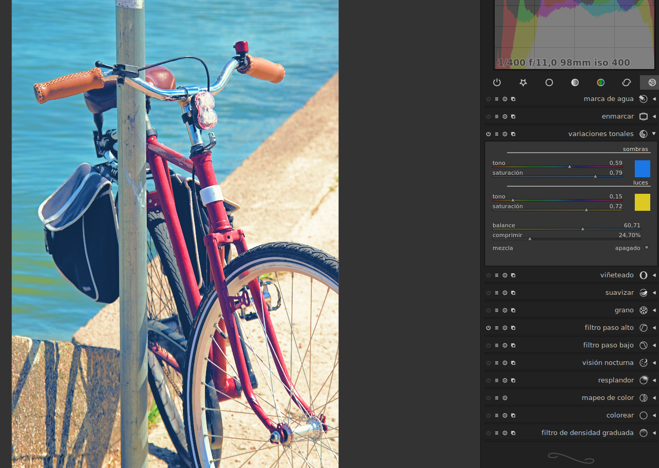Click the enmarcar frame icon

point(643,116)
